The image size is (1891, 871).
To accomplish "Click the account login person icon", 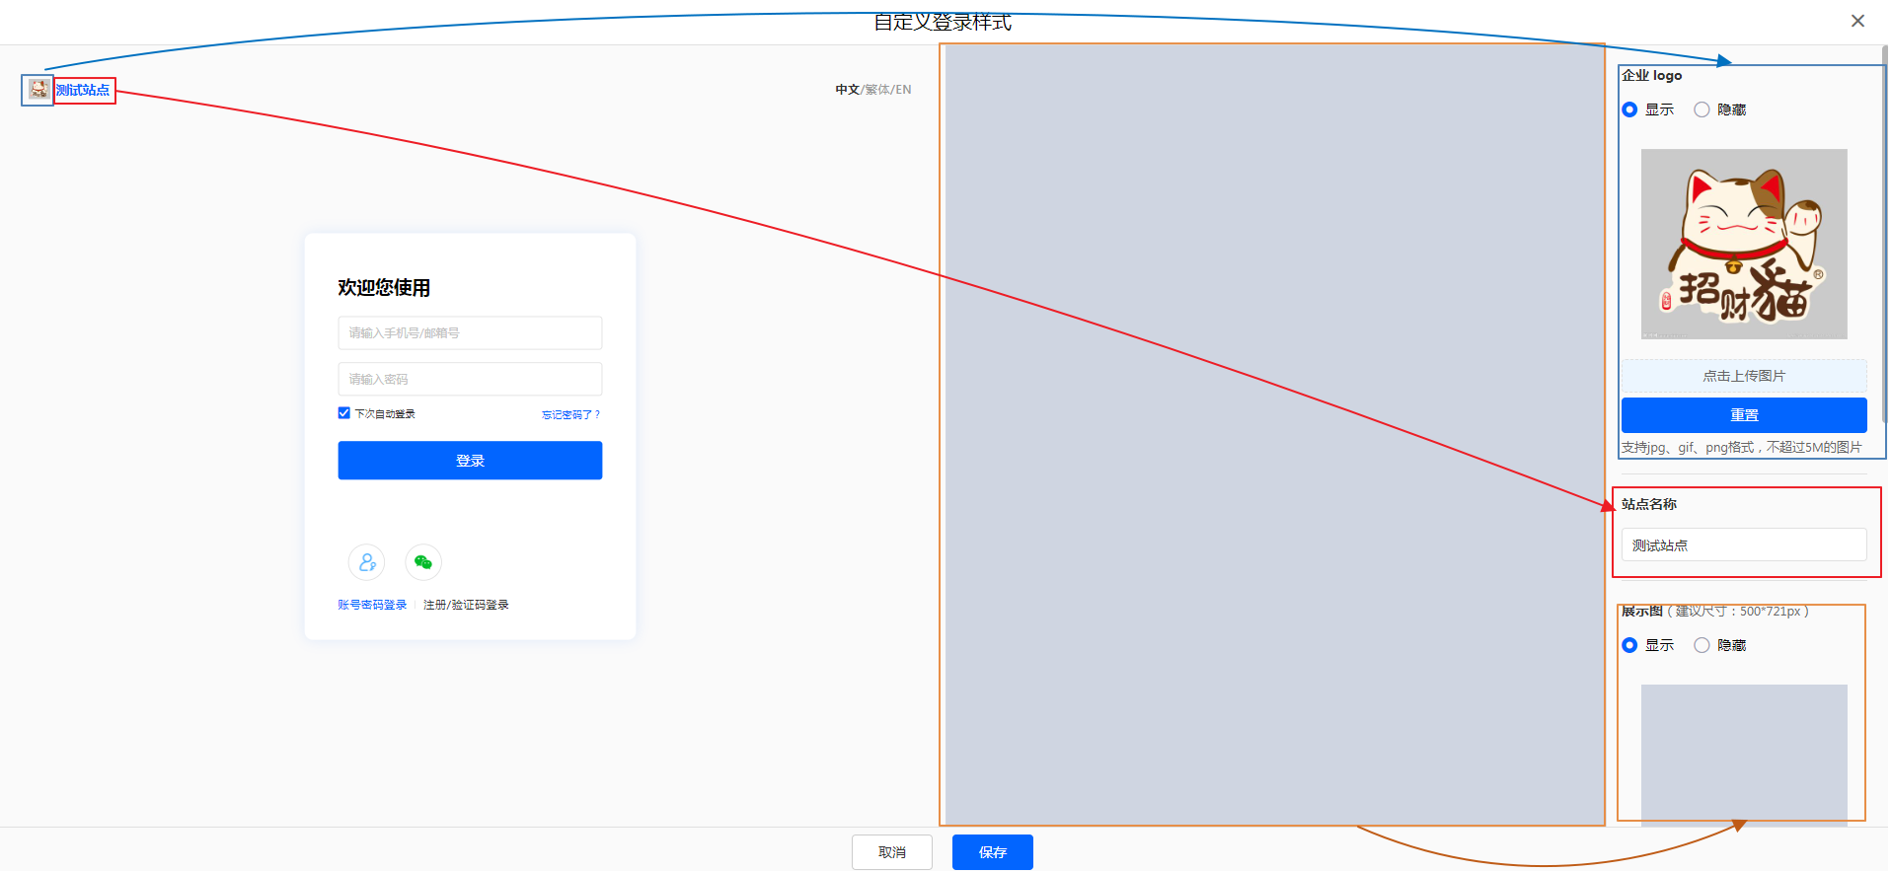I will 366,562.
